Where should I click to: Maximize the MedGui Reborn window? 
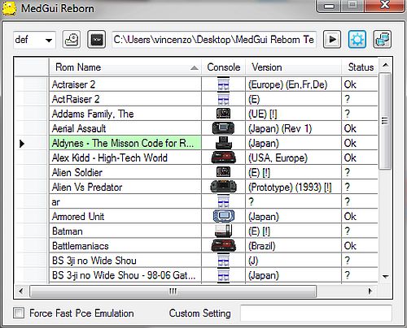(x=352, y=6)
